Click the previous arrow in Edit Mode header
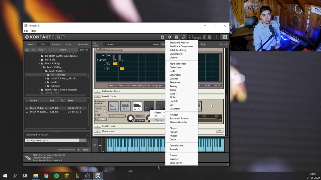The image size is (321, 180). [221, 44]
